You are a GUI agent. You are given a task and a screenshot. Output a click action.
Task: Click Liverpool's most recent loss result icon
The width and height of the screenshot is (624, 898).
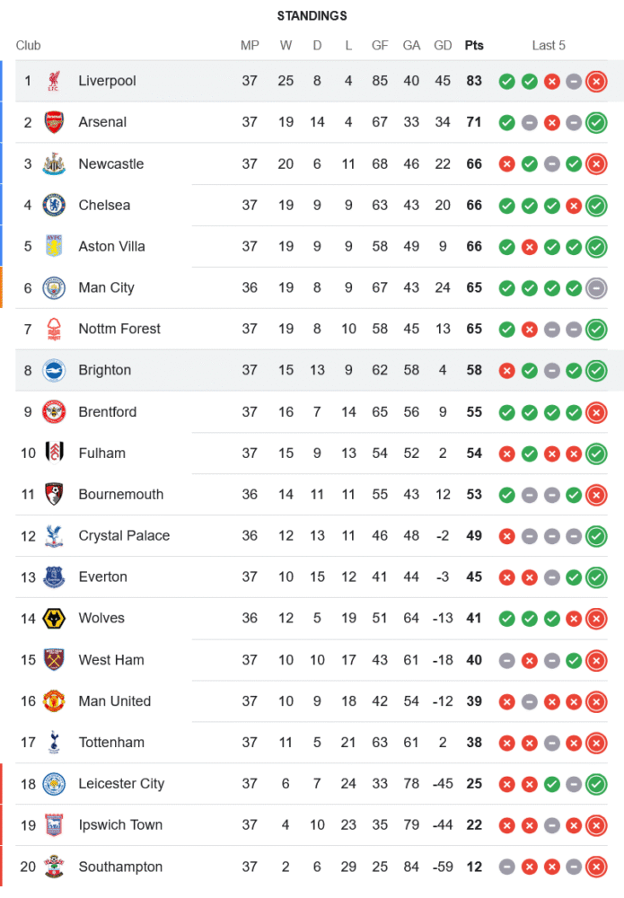coord(596,82)
